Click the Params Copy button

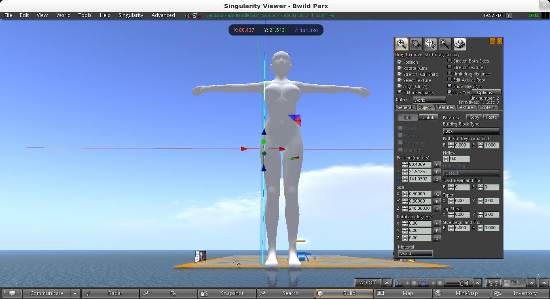[x=474, y=117]
